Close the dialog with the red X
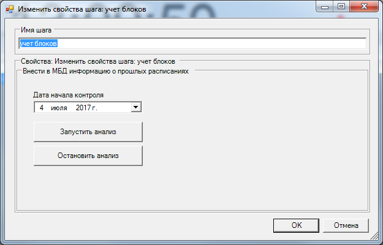Image resolution: width=383 pixels, height=245 pixels. pyautogui.click(x=364, y=6)
